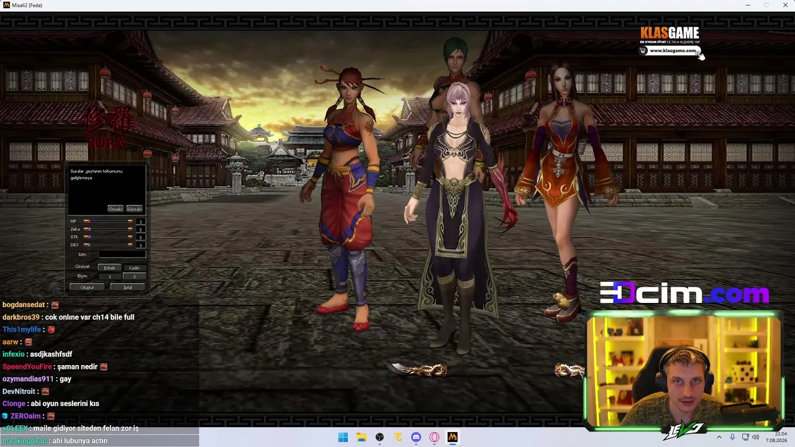The width and height of the screenshot is (795, 447).
Task: Click chat message 'abi oyun seslerini kıs'
Action: pyautogui.click(x=65, y=404)
